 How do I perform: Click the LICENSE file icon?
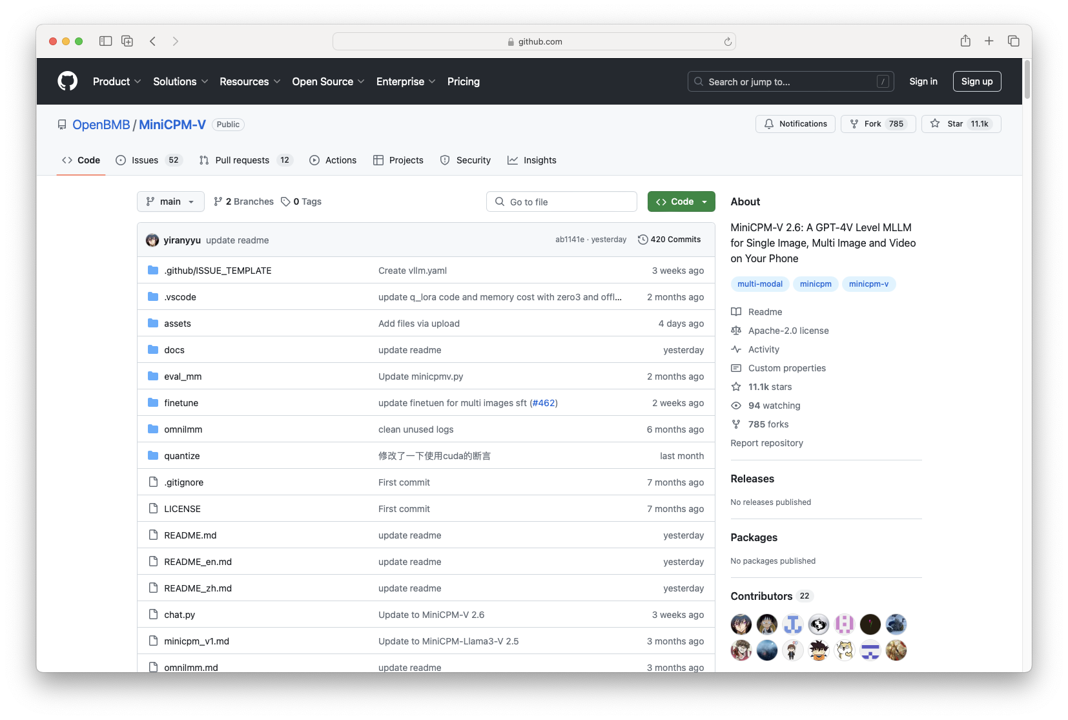coord(153,508)
